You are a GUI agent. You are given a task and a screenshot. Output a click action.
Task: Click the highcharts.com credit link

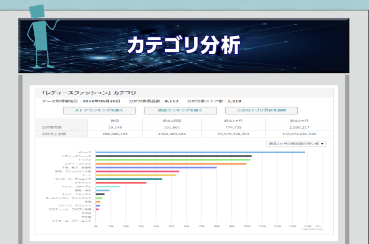coord(312,229)
